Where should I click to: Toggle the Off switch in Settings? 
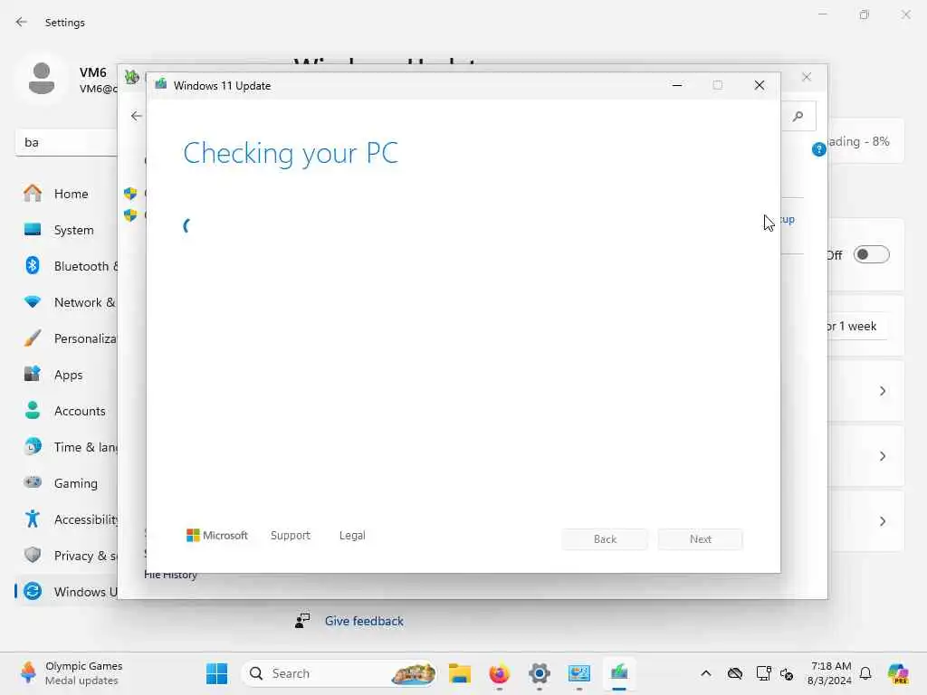(872, 254)
